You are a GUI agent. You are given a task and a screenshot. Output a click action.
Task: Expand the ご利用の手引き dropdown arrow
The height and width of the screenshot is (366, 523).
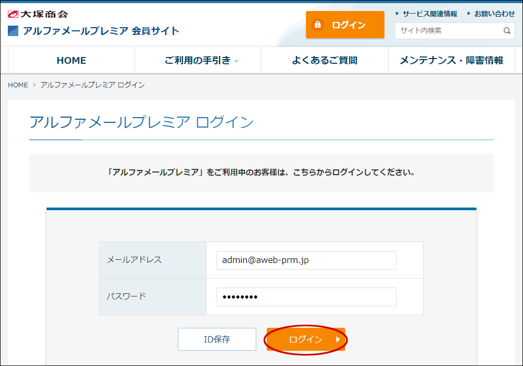click(236, 61)
